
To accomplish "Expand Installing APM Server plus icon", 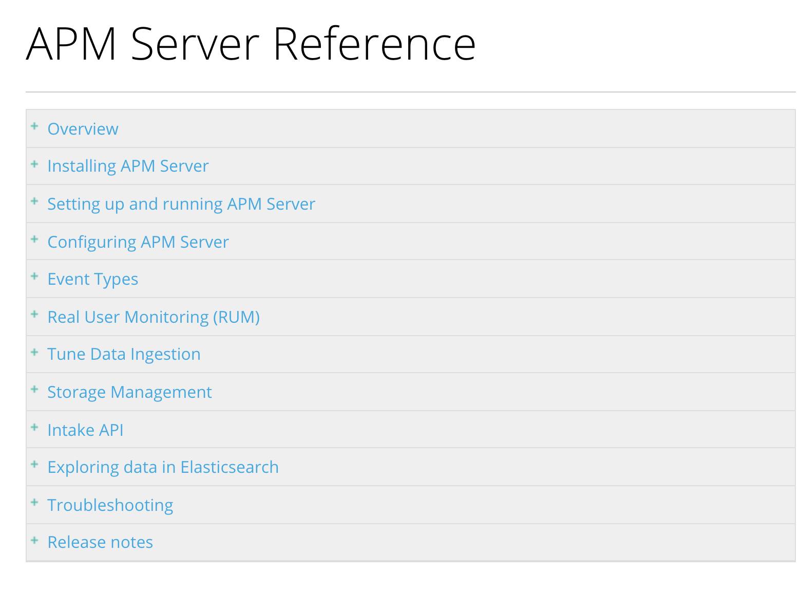I will [x=34, y=164].
